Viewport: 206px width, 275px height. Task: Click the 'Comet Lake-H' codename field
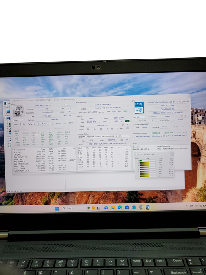click(x=47, y=112)
